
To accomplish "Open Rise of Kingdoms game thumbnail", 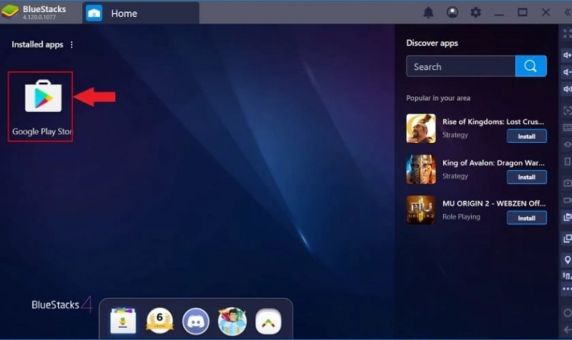I will [421, 129].
